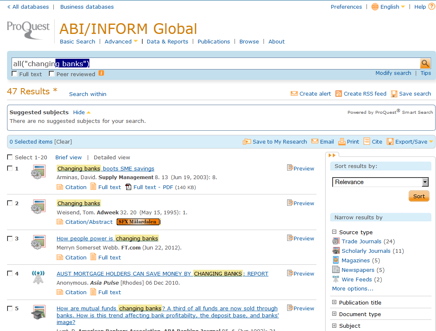Image resolution: width=436 pixels, height=331 pixels.
Task: Select checkbox for result 1
Action: pos(10,168)
